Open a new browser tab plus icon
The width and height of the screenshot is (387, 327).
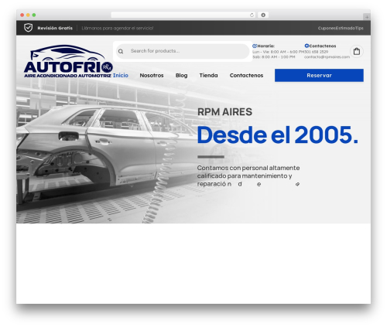tap(367, 17)
